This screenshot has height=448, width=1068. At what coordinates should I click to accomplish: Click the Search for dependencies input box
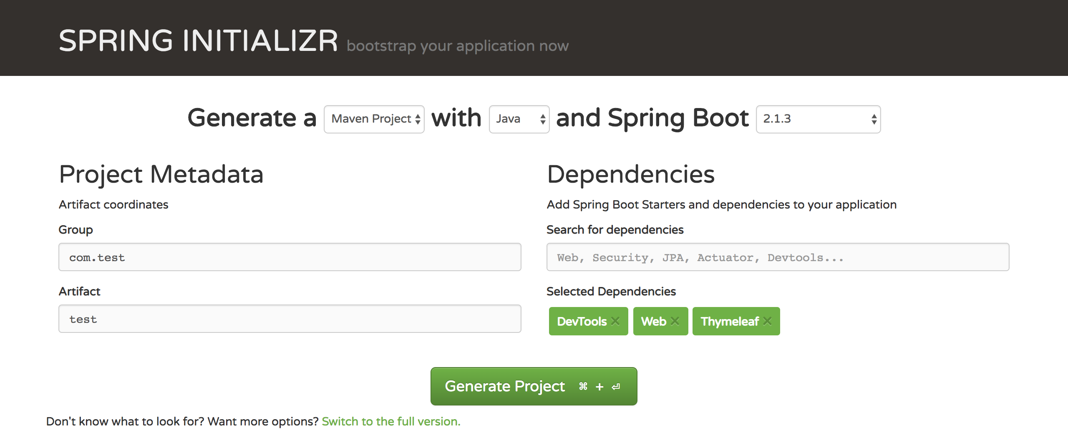[x=778, y=257]
